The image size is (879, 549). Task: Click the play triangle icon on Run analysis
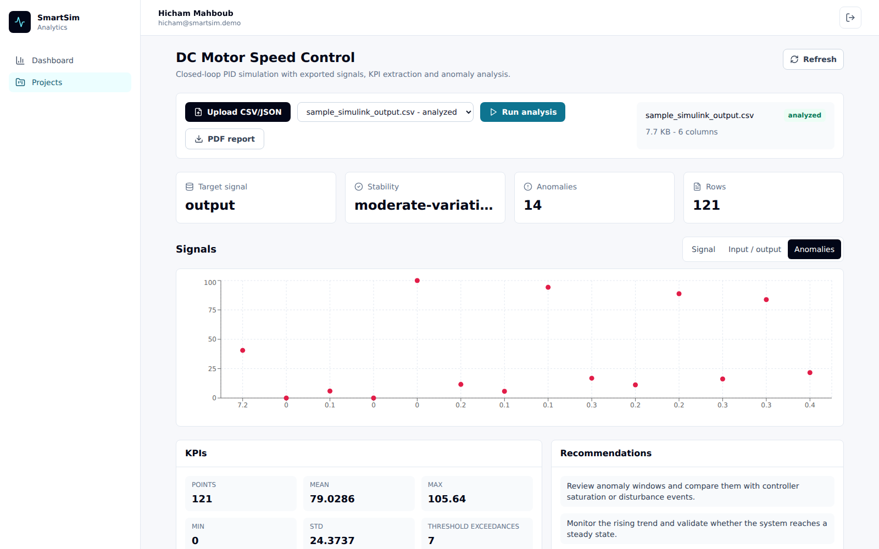tap(493, 112)
